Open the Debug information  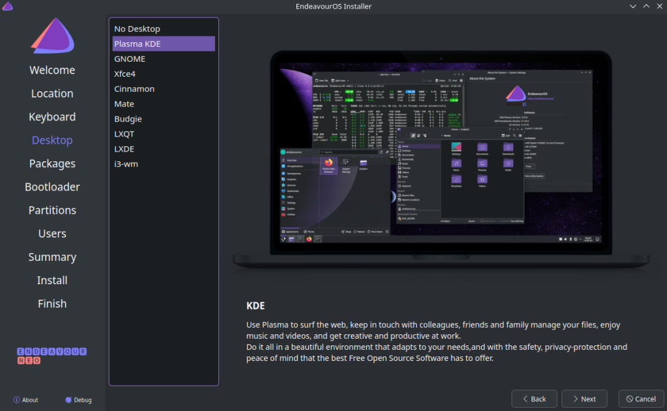point(78,400)
